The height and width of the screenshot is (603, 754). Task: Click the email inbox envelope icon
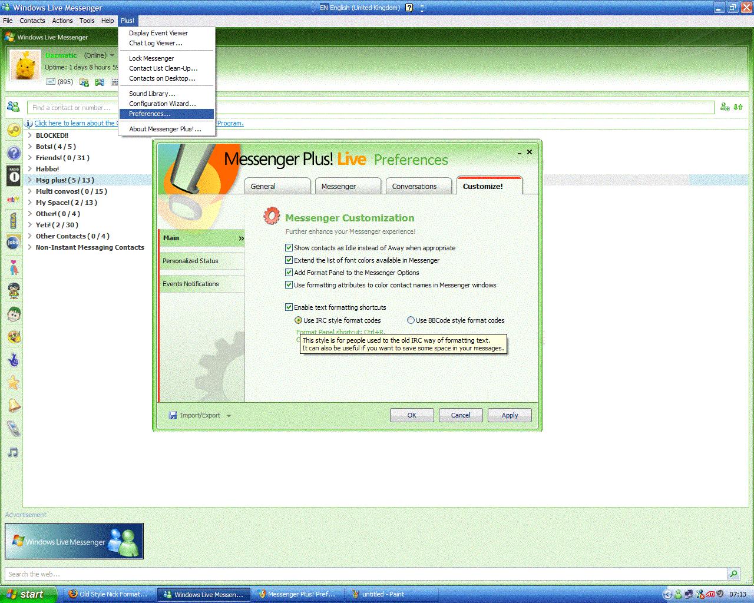(x=51, y=82)
